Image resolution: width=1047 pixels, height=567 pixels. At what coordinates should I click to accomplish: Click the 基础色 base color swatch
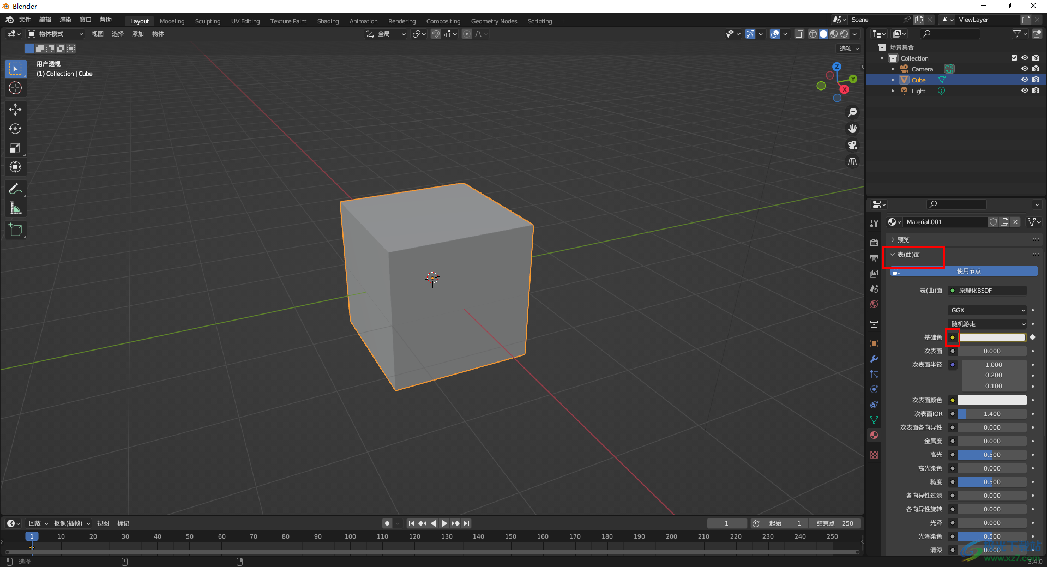click(x=992, y=337)
